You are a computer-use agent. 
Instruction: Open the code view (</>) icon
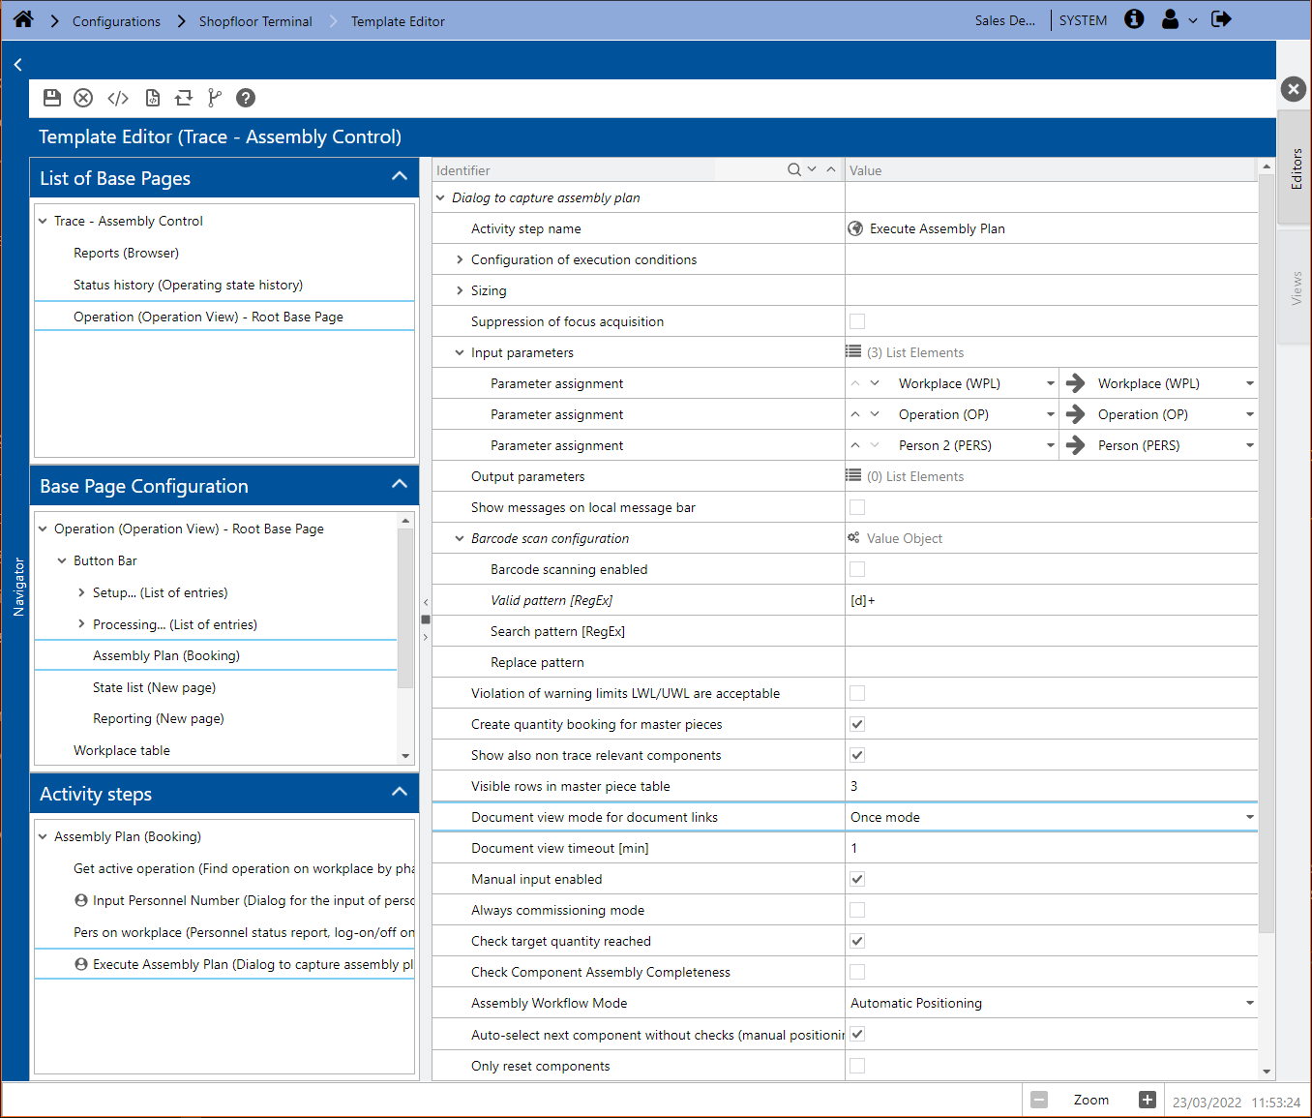pyautogui.click(x=118, y=98)
